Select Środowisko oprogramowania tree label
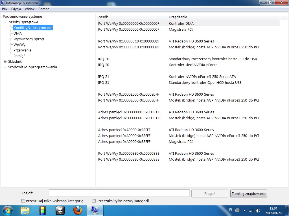 tap(32, 67)
